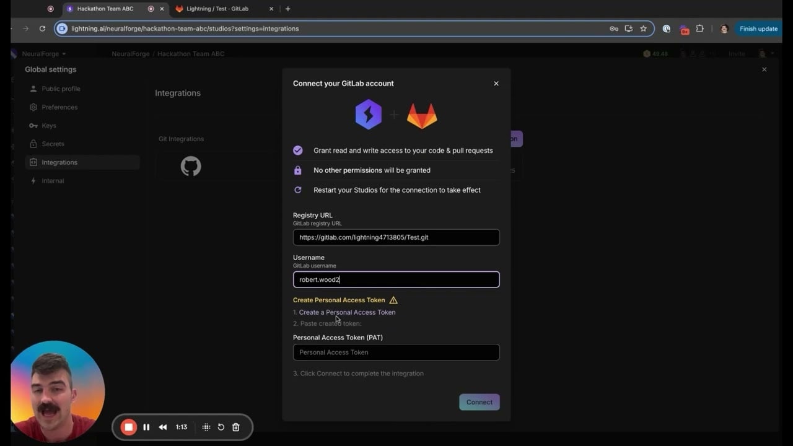Click the recording indicator on the first browser tab
793x446 pixels.
click(51, 9)
